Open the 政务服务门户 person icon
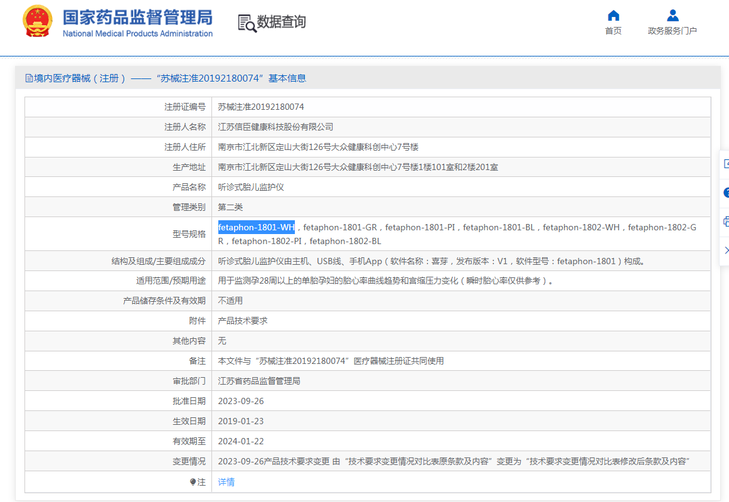729x502 pixels. pos(673,16)
